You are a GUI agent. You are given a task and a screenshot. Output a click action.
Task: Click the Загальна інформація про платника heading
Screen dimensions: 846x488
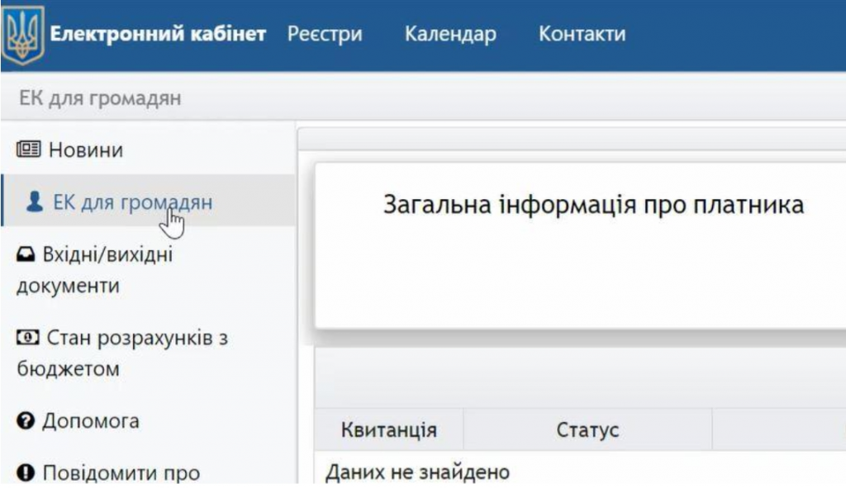[x=593, y=205]
